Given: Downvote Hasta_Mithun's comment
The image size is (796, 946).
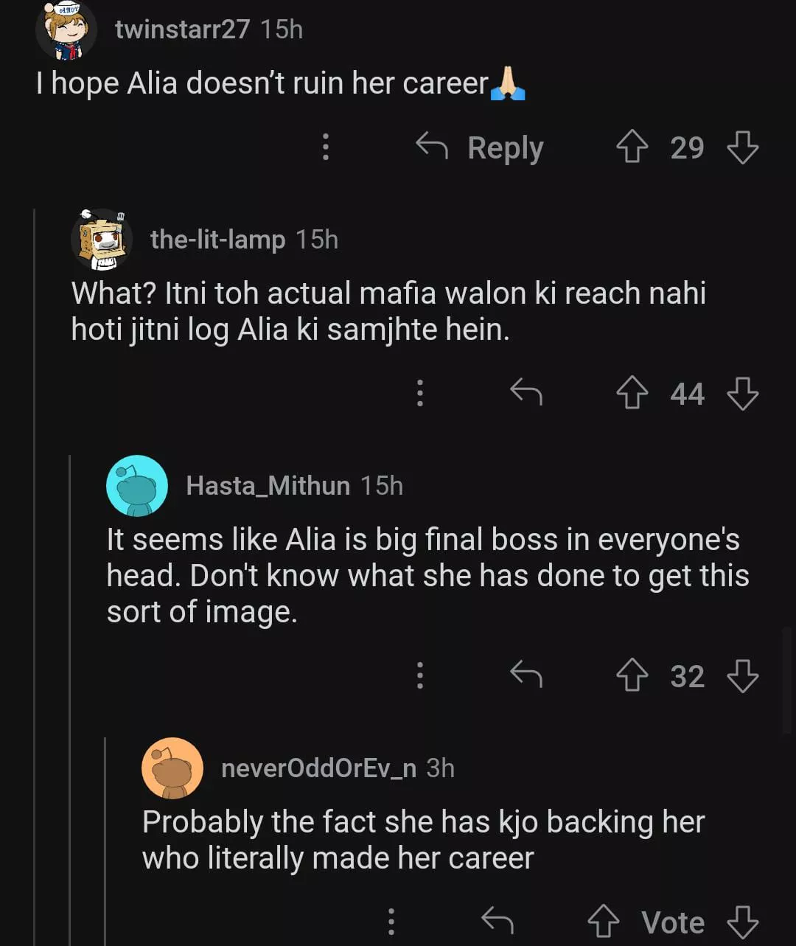Looking at the screenshot, I should (x=742, y=675).
